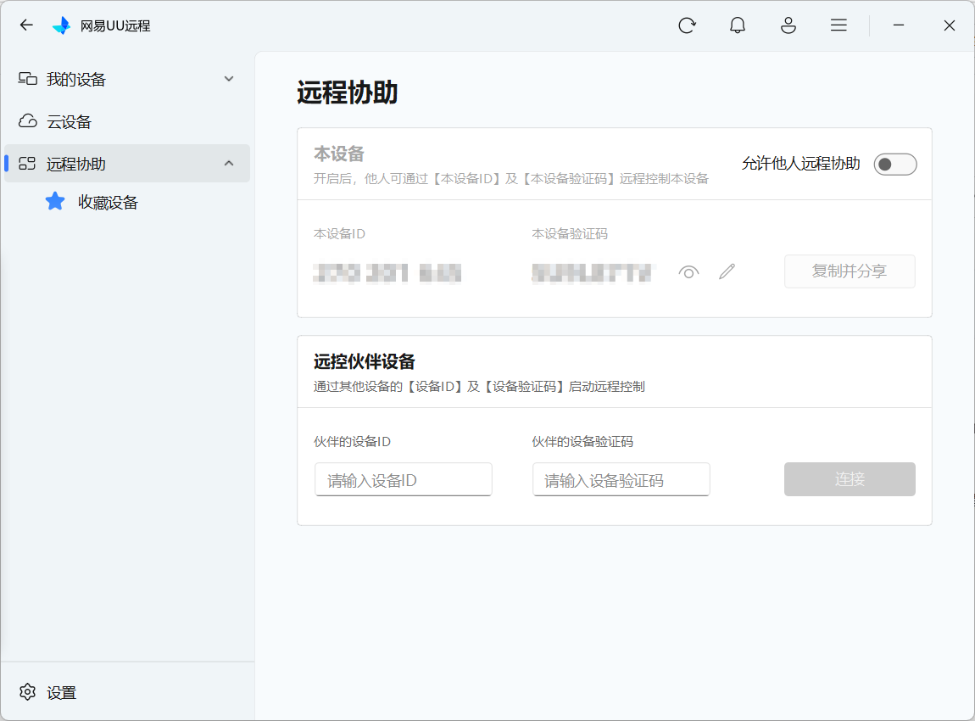This screenshot has height=721, width=975.
Task: Collapse the 远程协助 chevron
Action: point(229,163)
